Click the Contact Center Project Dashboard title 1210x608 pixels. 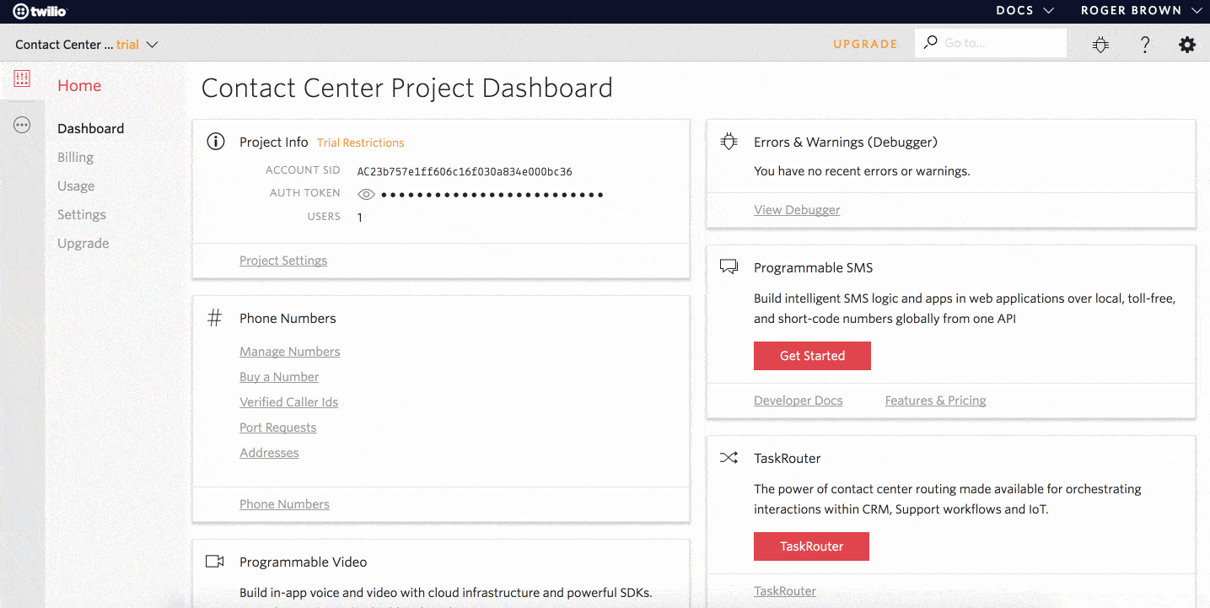pyautogui.click(x=407, y=88)
